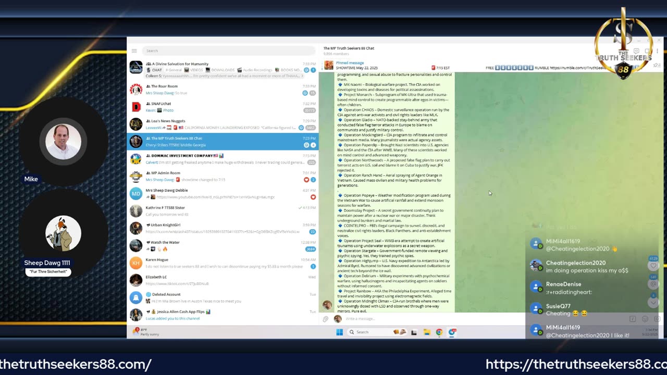Click Mike's webcam thumbnail
The height and width of the screenshot is (375, 667).
coord(63,142)
